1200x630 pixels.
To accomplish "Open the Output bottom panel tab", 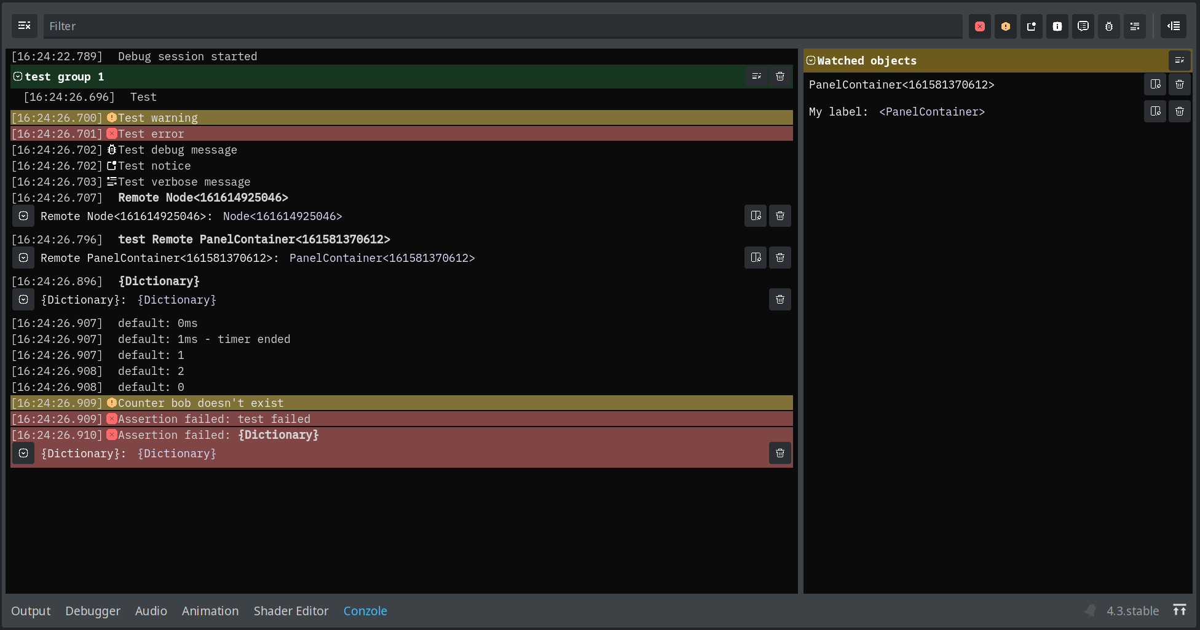I will pos(31,611).
